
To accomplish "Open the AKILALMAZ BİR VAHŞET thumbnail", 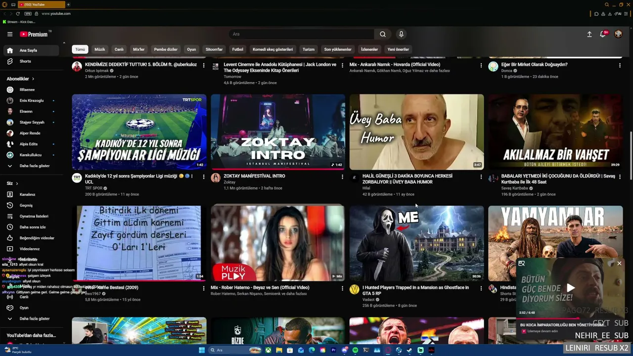I will pyautogui.click(x=556, y=132).
